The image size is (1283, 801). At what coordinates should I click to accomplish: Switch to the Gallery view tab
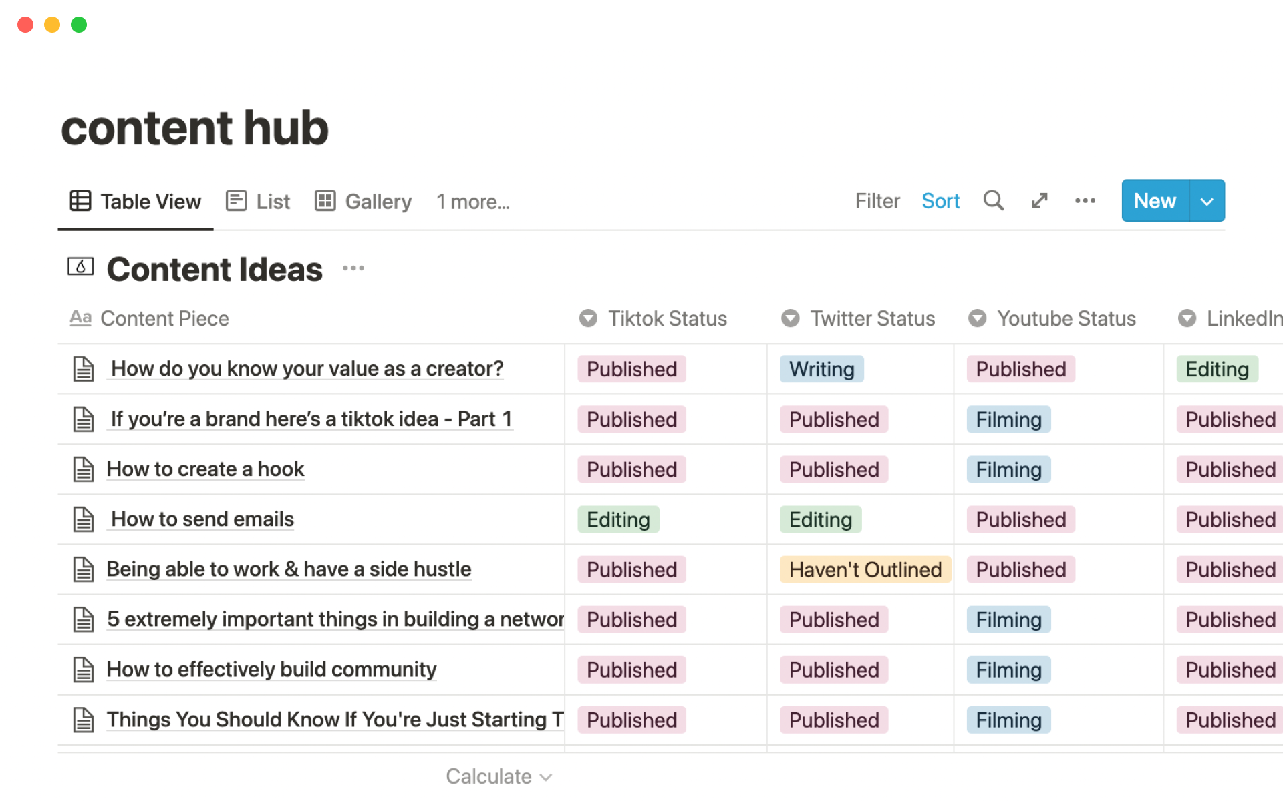(x=364, y=201)
